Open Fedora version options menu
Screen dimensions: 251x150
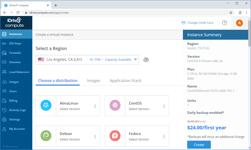tap(164, 137)
